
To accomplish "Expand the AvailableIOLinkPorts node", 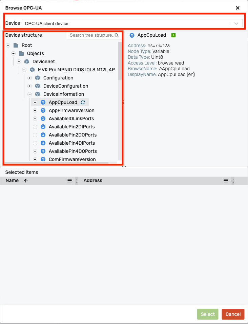I will (35, 119).
